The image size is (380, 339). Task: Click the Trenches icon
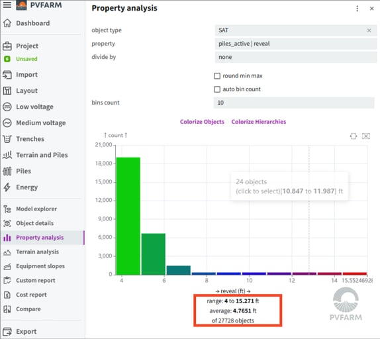[x=7, y=139]
